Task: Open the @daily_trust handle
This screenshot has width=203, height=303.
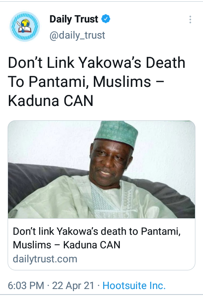Action: (77, 35)
